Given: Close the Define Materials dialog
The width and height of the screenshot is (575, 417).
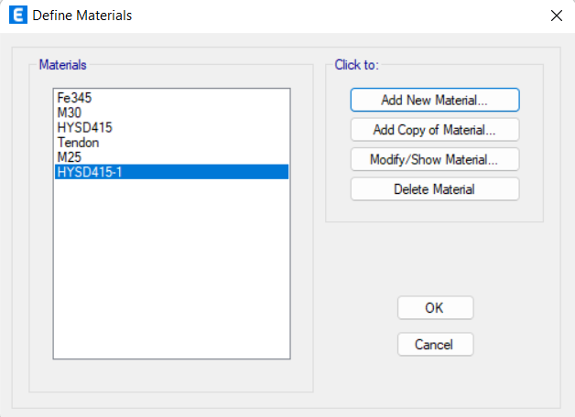Looking at the screenshot, I should point(557,16).
